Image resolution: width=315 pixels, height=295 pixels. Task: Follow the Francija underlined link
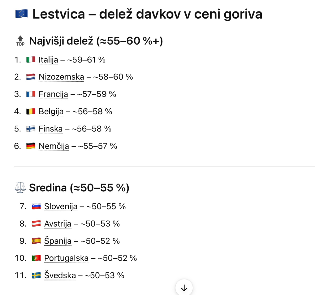point(53,94)
